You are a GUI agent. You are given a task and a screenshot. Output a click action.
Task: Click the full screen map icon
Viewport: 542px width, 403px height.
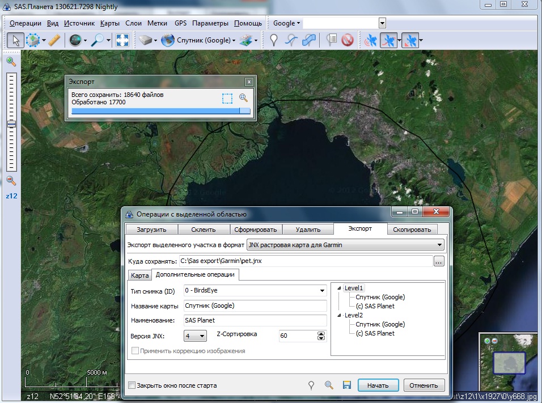tap(122, 40)
